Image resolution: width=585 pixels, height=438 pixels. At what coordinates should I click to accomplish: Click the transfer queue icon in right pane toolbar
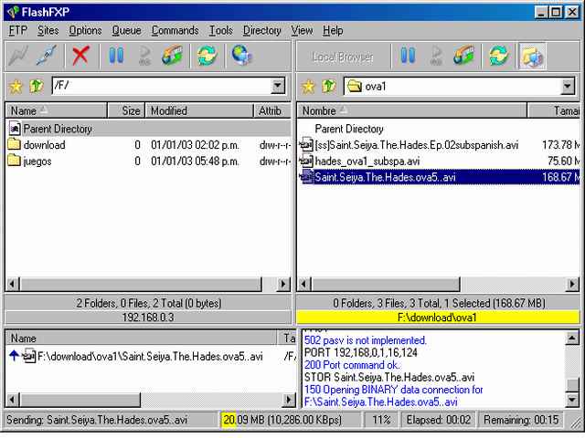coord(463,56)
